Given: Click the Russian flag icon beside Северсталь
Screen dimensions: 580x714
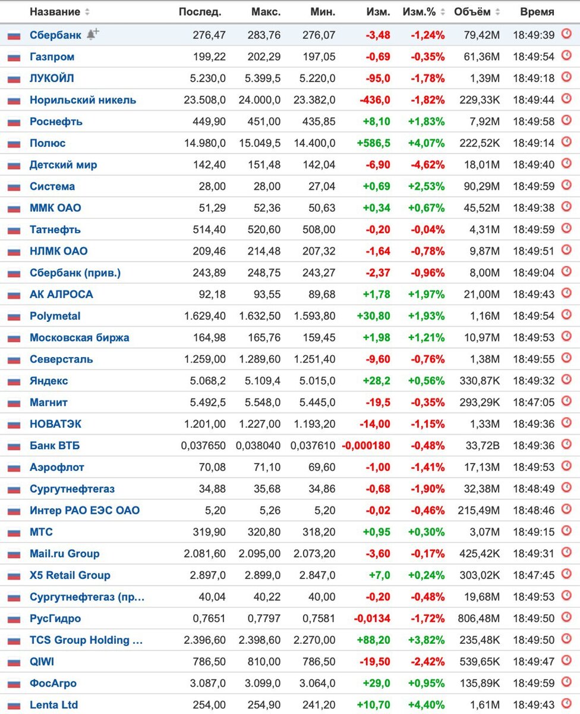Looking at the screenshot, I should [x=14, y=360].
